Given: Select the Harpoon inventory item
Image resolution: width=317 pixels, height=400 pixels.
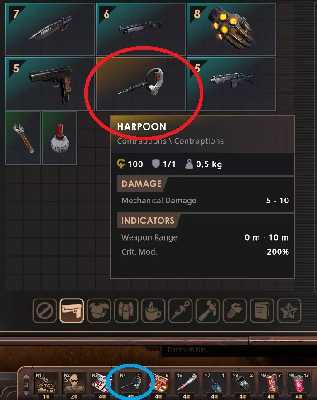Looking at the screenshot, I should pyautogui.click(x=141, y=84).
